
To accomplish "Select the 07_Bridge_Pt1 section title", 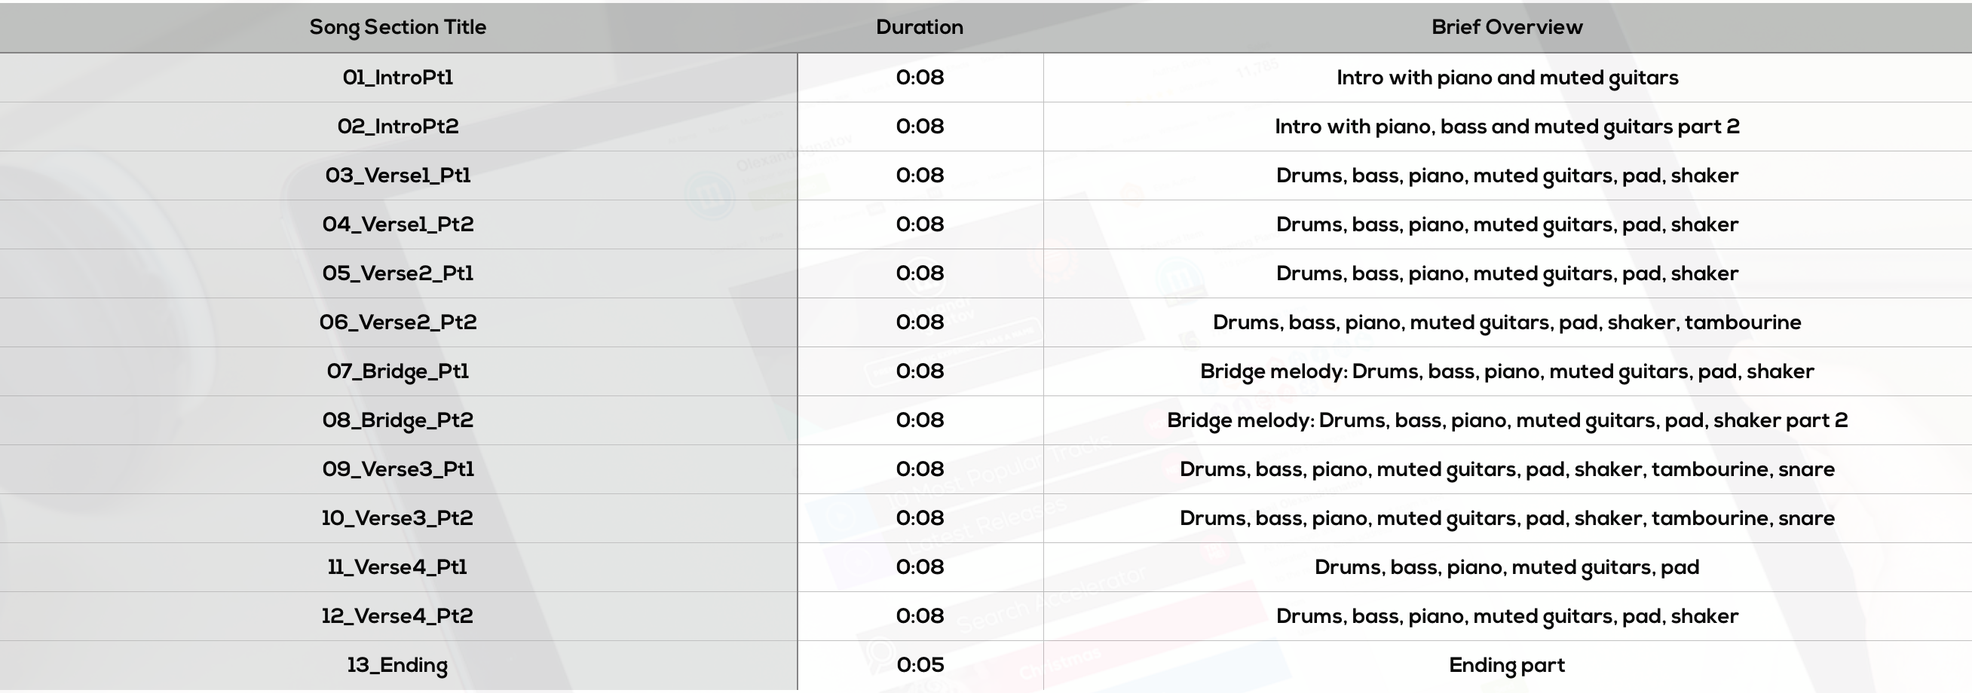I will 397,372.
